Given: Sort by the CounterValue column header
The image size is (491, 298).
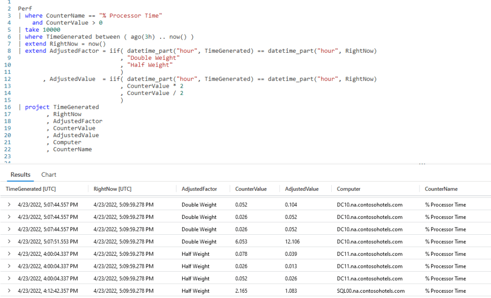Looking at the screenshot, I should pyautogui.click(x=251, y=189).
